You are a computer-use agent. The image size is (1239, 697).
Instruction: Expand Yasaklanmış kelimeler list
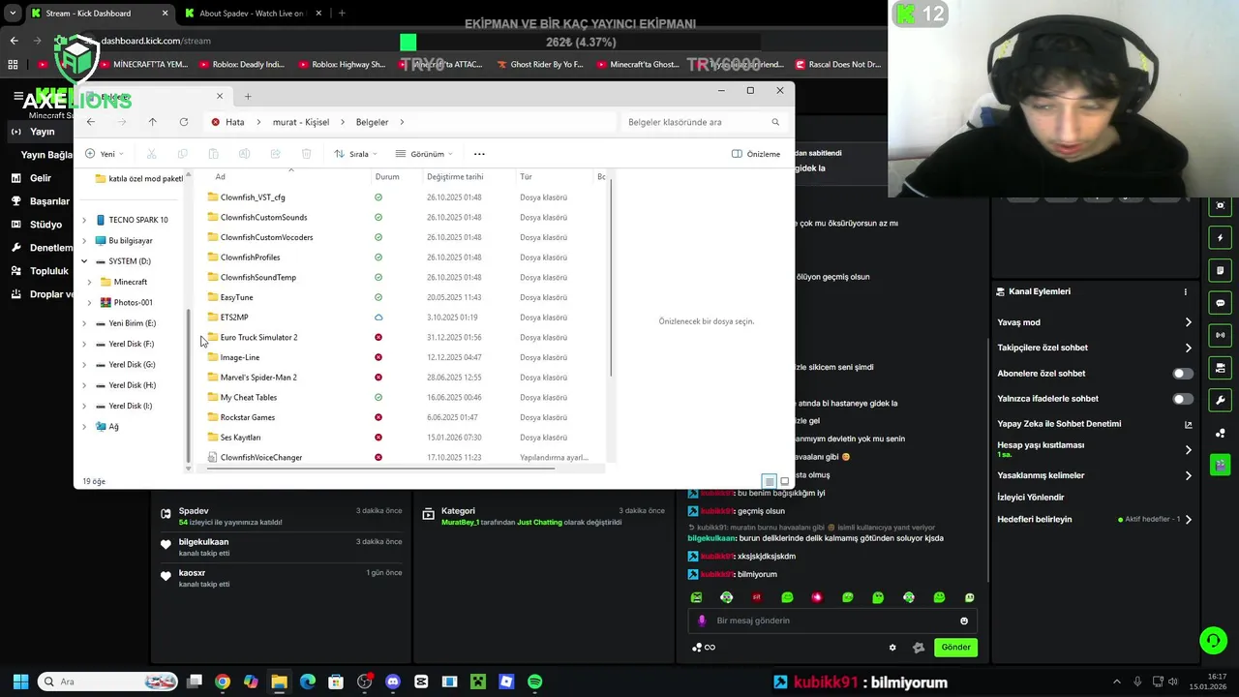[1189, 475]
